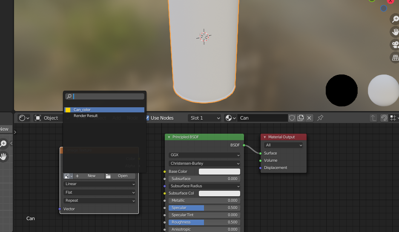The height and width of the screenshot is (232, 399).
Task: Select Can_color image from dropdown list
Action: 104,110
